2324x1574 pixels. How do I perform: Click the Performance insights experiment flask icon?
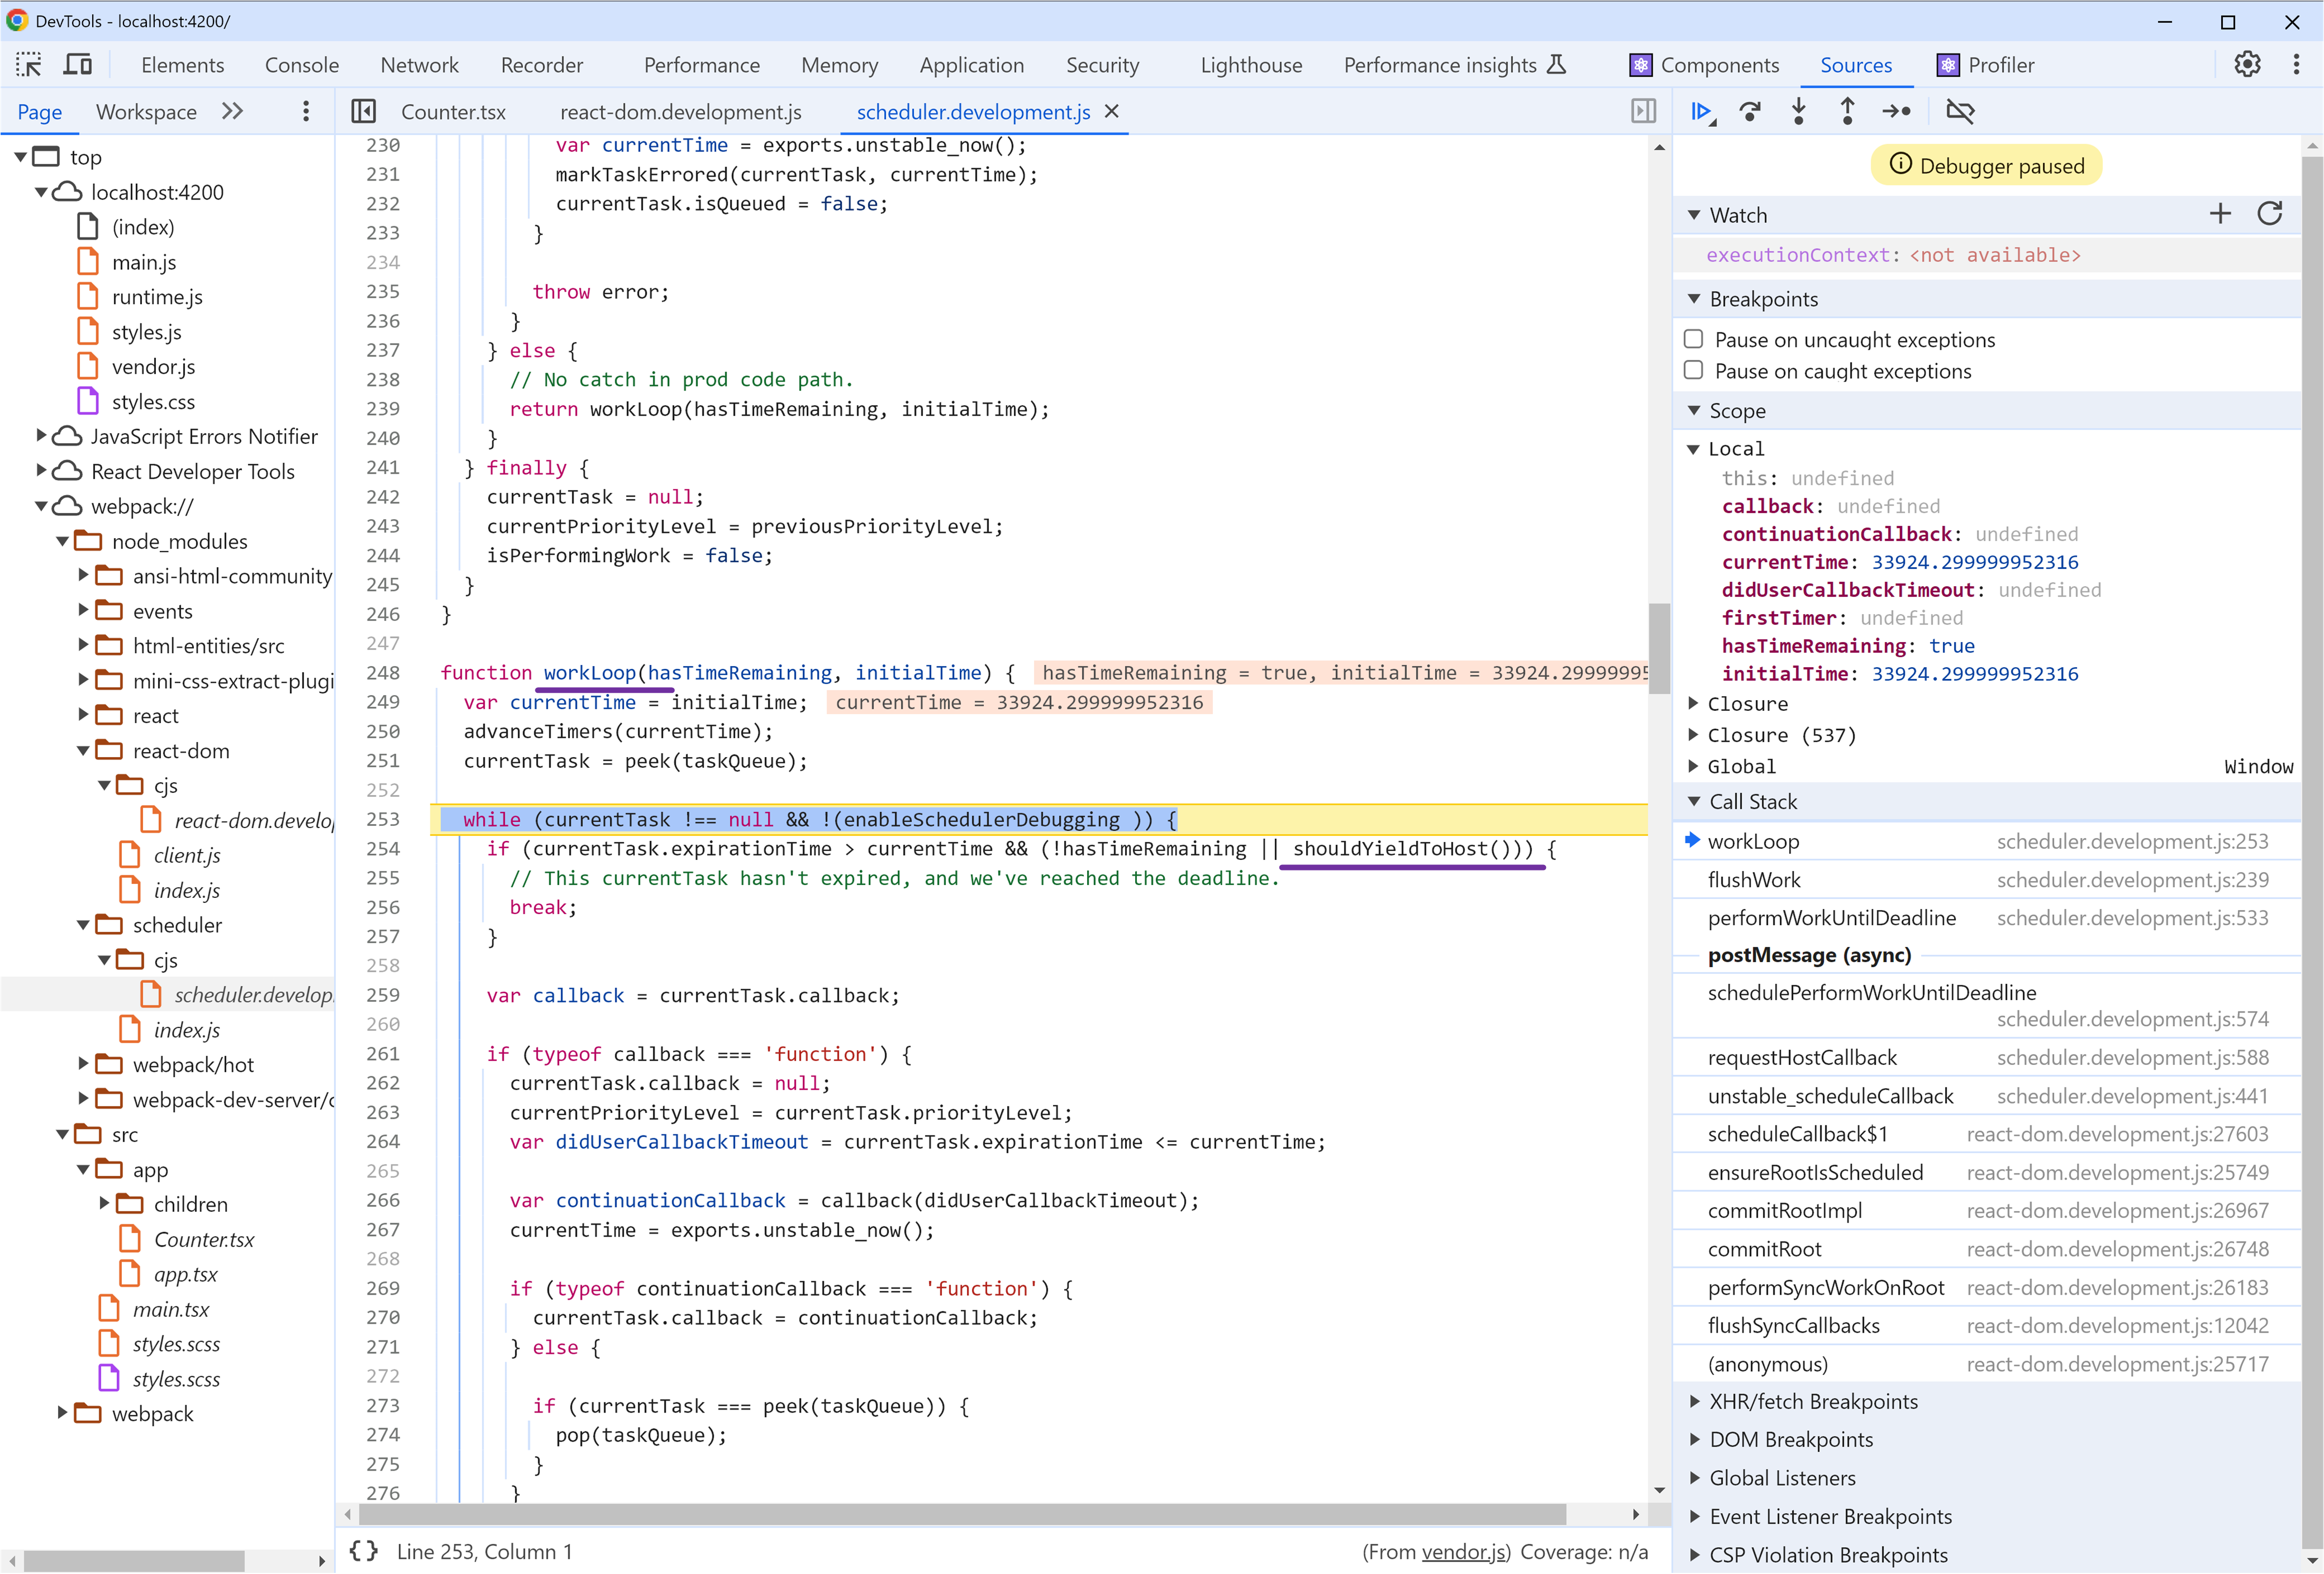click(1556, 65)
